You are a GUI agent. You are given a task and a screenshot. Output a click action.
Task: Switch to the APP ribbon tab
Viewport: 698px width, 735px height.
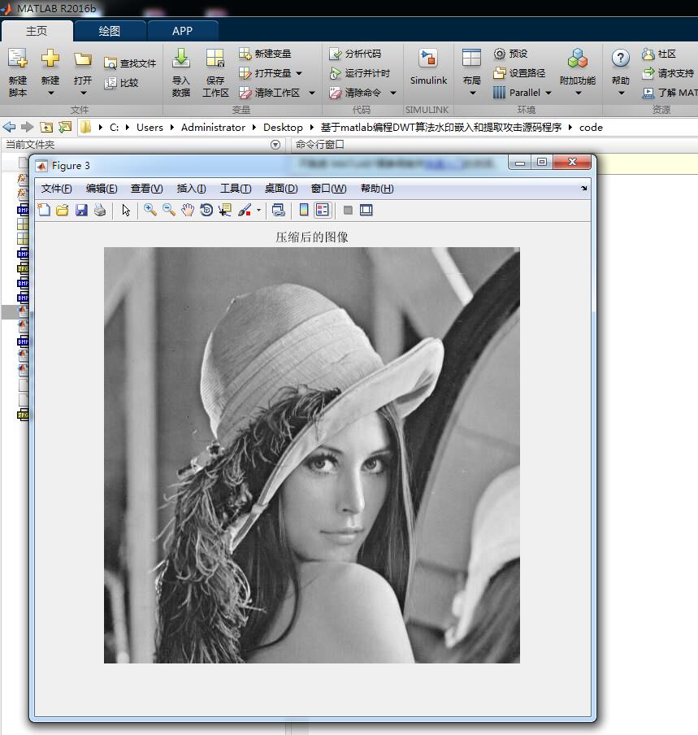click(182, 31)
